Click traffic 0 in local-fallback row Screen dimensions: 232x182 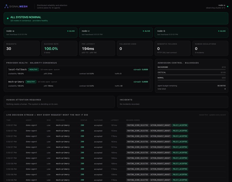pos(118,74)
